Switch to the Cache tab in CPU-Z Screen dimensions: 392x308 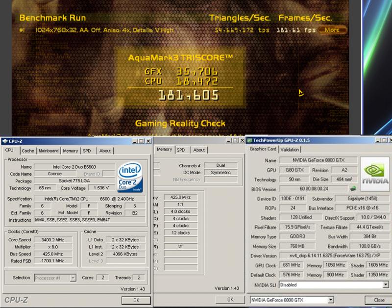click(28, 151)
